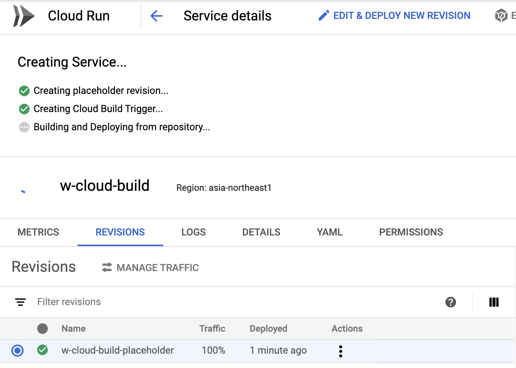Click the Service details title
The height and width of the screenshot is (368, 516).
click(x=228, y=16)
